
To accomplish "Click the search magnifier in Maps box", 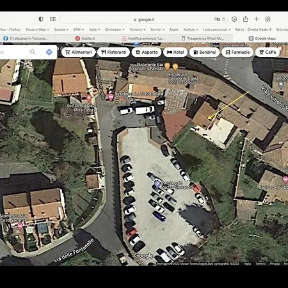I will pos(33,52).
